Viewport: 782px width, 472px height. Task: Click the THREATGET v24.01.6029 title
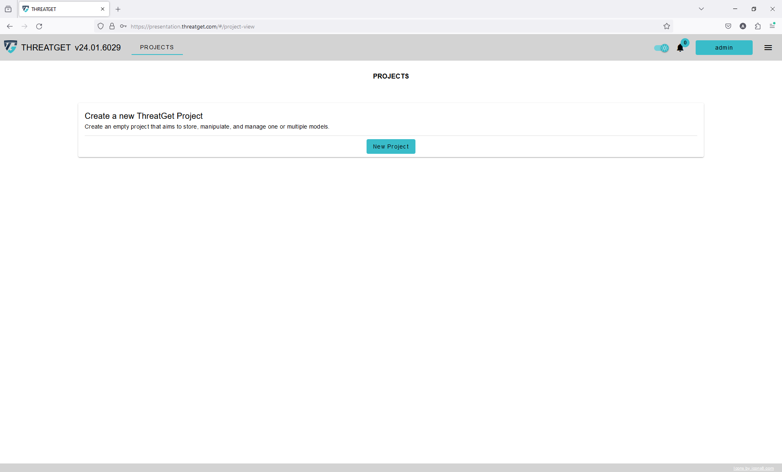(x=71, y=48)
